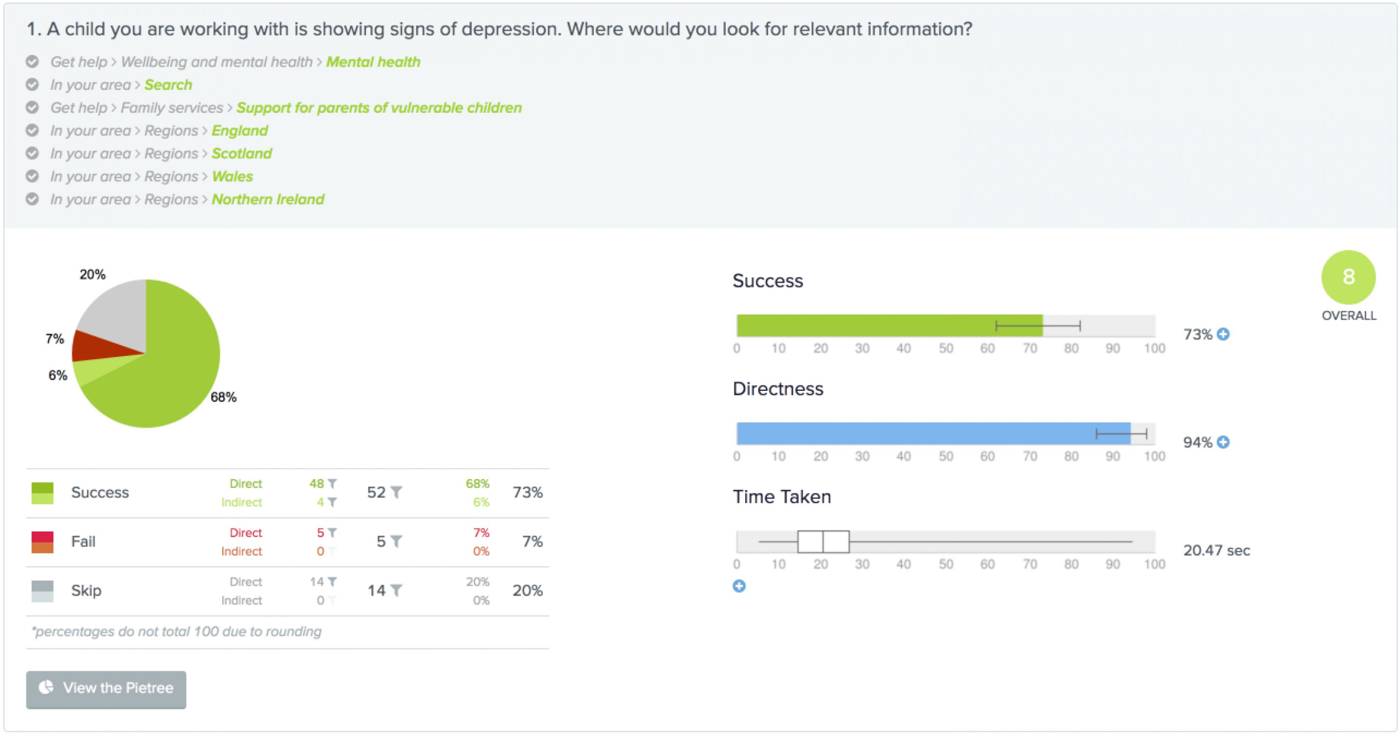Click View the Pietree button
This screenshot has height=735, width=1400.
[106, 689]
